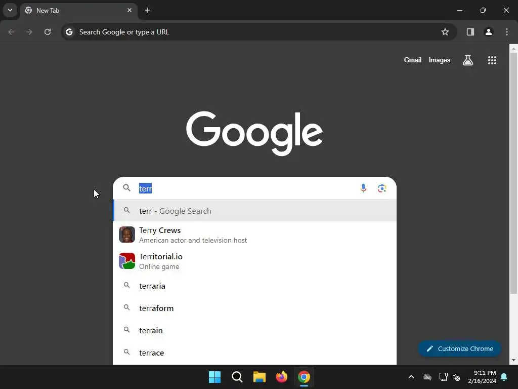This screenshot has height=389, width=518.
Task: Click the magnifier icon beside terraria
Action: pos(127,285)
